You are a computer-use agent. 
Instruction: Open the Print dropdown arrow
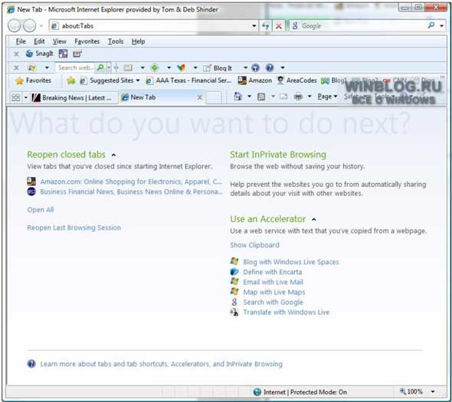[310, 96]
